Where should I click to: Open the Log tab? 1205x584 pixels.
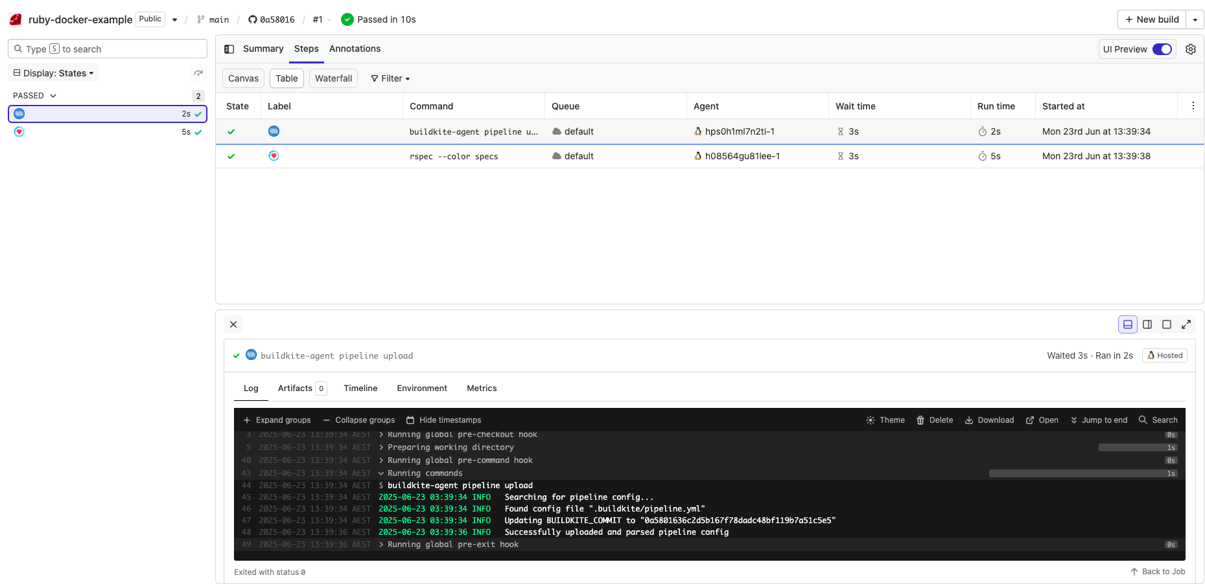tap(251, 388)
